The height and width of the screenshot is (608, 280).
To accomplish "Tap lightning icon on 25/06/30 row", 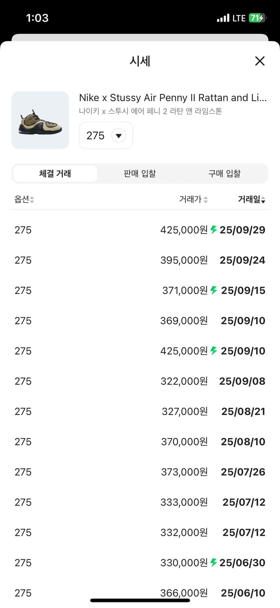I will 214,563.
